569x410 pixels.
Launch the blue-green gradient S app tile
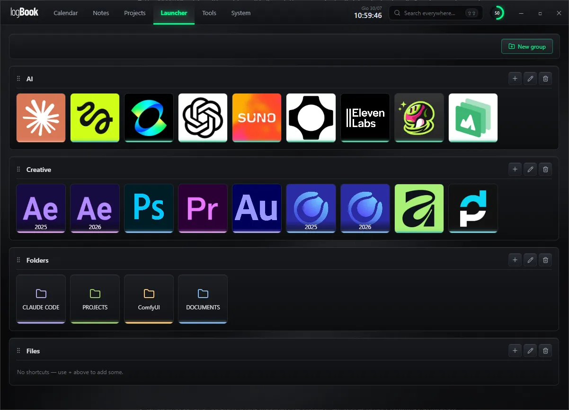(x=149, y=118)
